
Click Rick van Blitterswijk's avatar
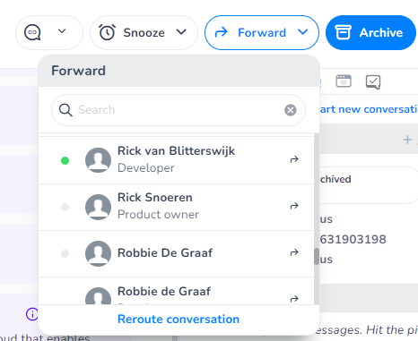pos(98,160)
